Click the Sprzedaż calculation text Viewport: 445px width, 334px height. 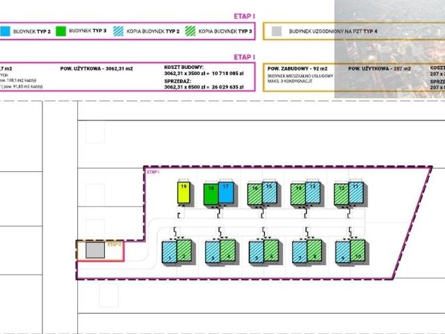203,88
